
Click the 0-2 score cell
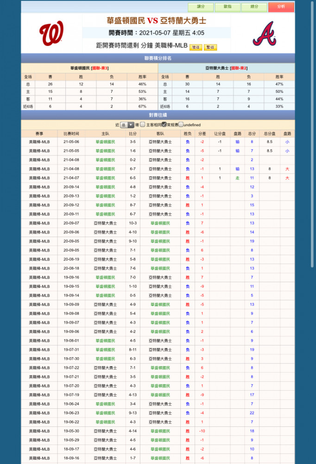(x=133, y=160)
